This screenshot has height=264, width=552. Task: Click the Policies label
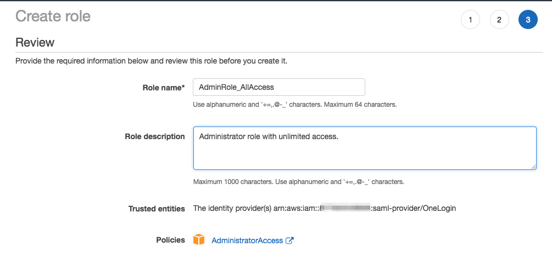pyautogui.click(x=170, y=240)
